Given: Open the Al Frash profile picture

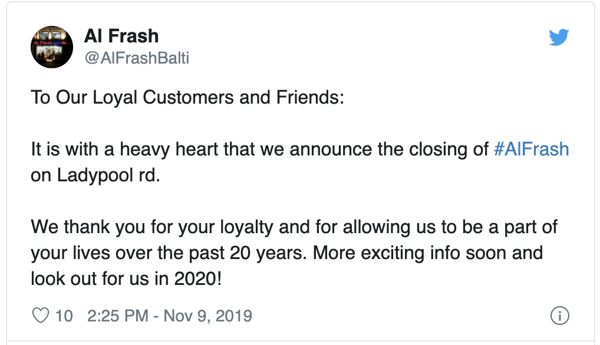Looking at the screenshot, I should click(52, 47).
